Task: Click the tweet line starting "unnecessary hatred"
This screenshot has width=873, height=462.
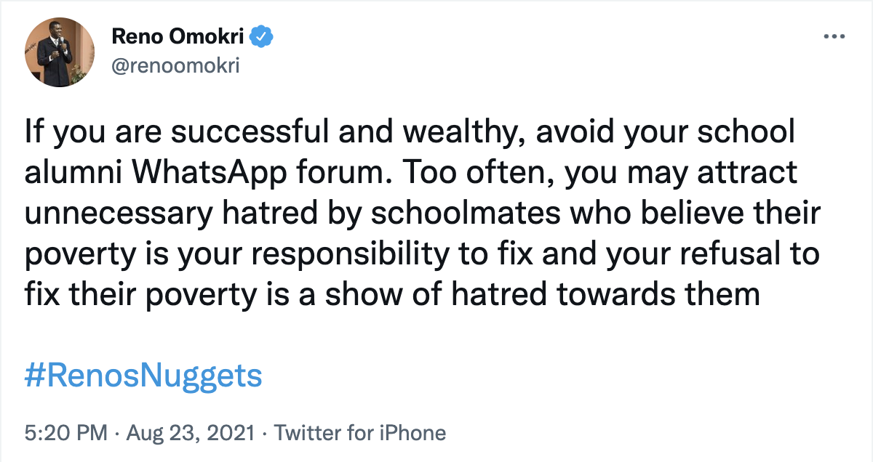Action: pyautogui.click(x=422, y=214)
